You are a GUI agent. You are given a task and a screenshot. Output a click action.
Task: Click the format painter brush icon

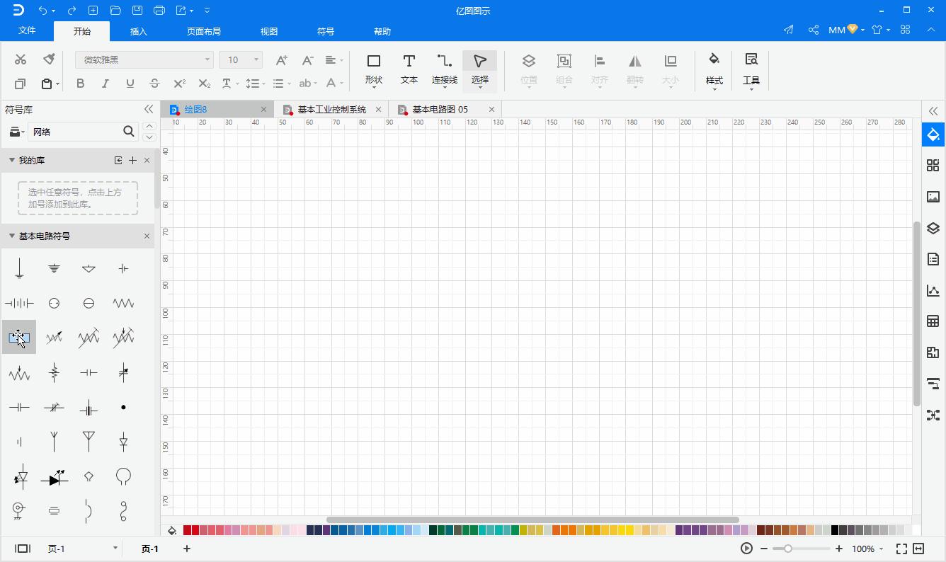49,59
